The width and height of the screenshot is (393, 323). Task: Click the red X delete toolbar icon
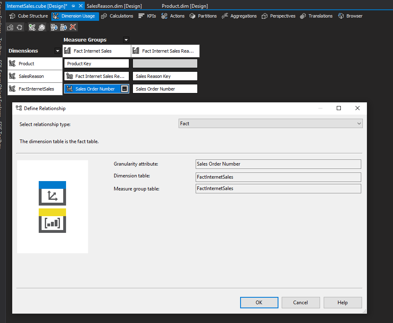[73, 27]
